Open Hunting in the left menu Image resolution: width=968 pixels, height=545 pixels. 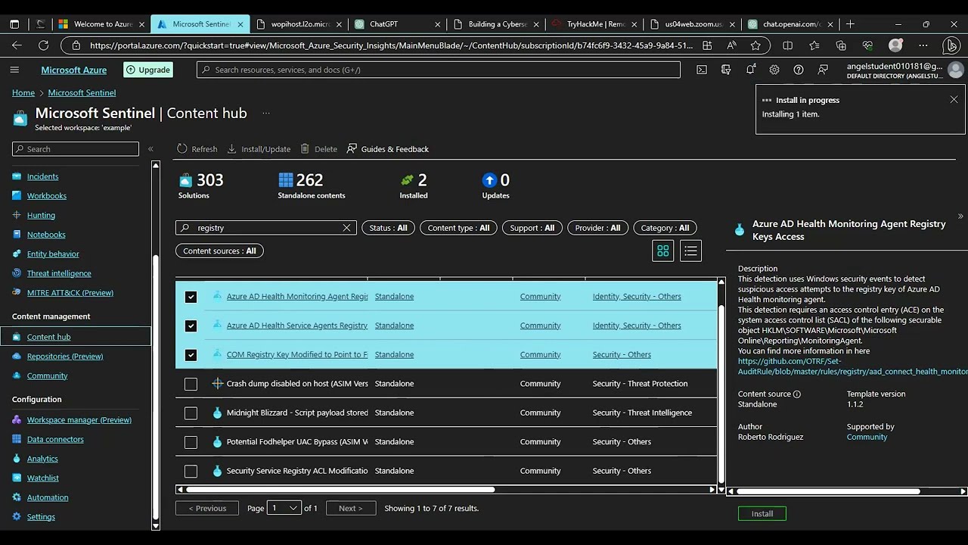(x=41, y=215)
